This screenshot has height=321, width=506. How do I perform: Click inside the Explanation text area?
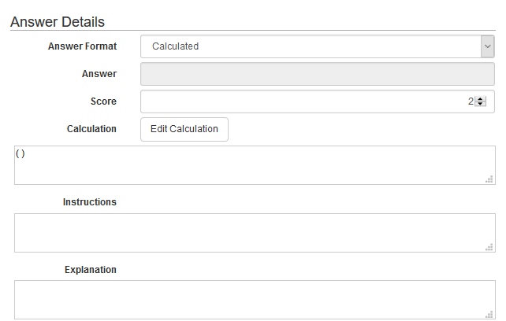pyautogui.click(x=254, y=300)
